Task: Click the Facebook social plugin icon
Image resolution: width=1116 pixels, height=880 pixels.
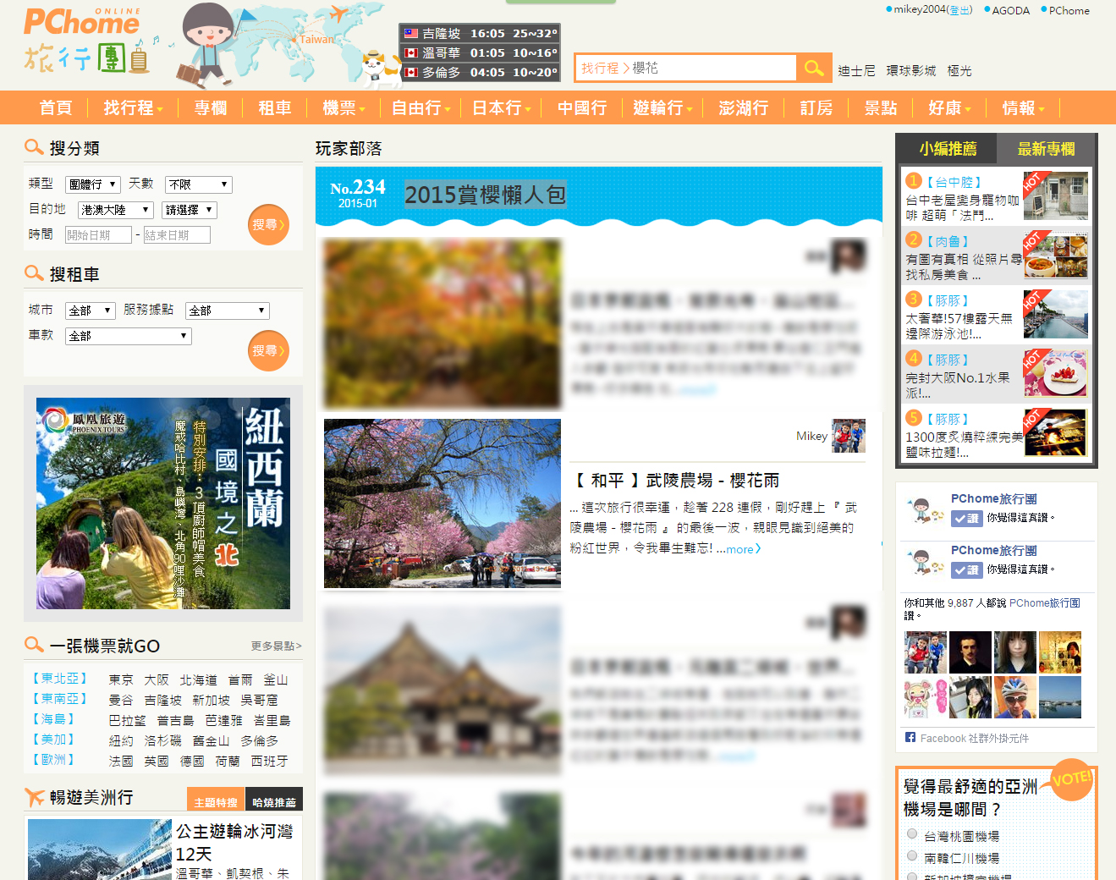Action: (x=910, y=738)
